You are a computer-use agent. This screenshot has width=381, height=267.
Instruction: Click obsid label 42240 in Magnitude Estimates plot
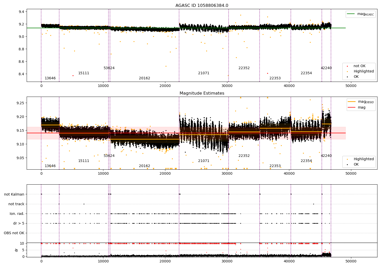[x=326, y=156]
